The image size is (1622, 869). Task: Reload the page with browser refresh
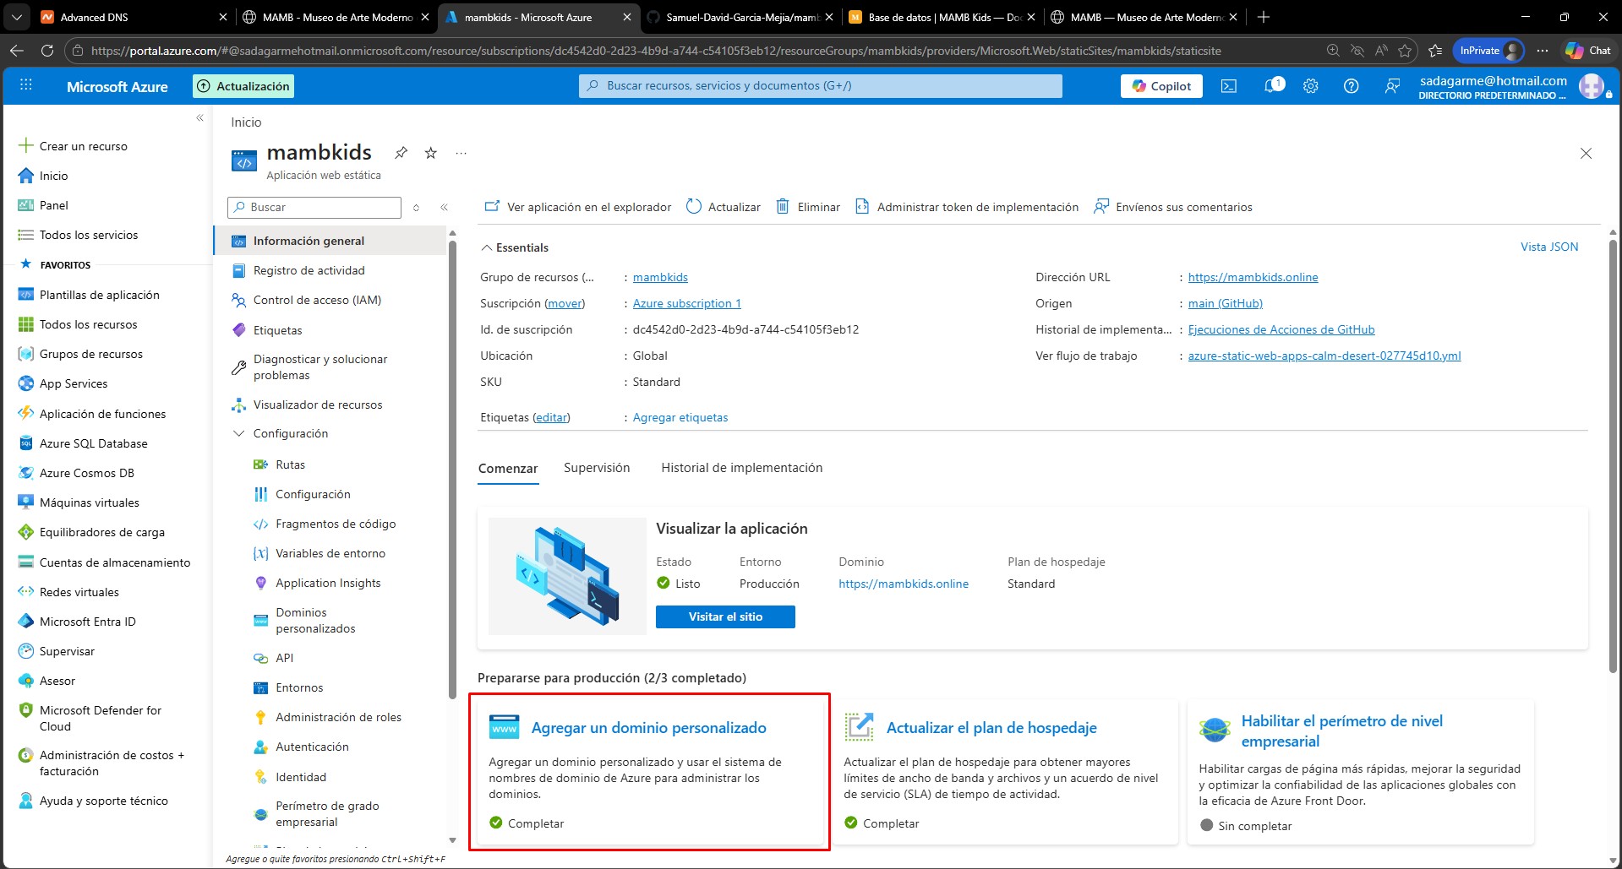click(47, 51)
